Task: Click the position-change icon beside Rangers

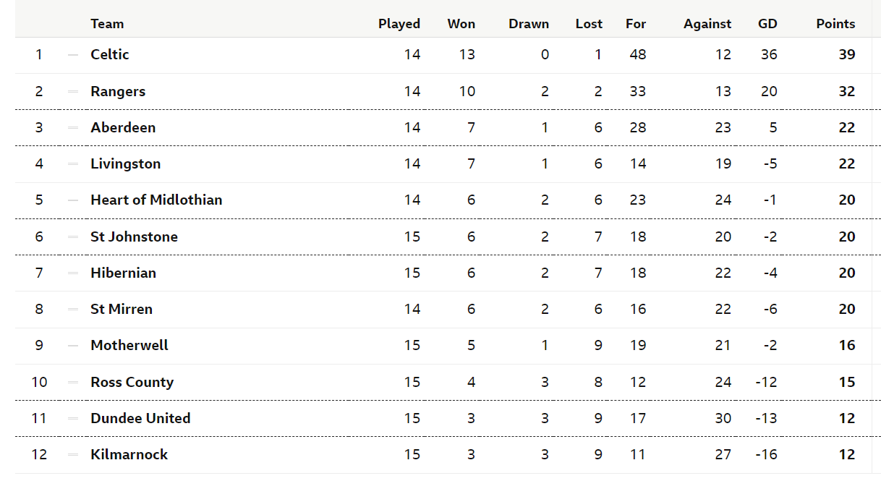Action: pos(72,91)
